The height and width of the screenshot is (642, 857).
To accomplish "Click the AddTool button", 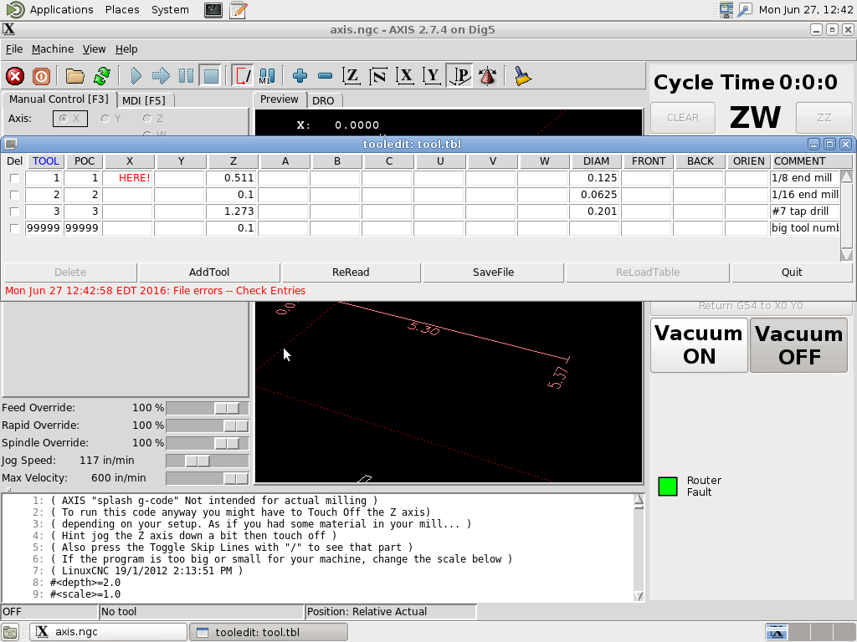I will (x=209, y=273).
